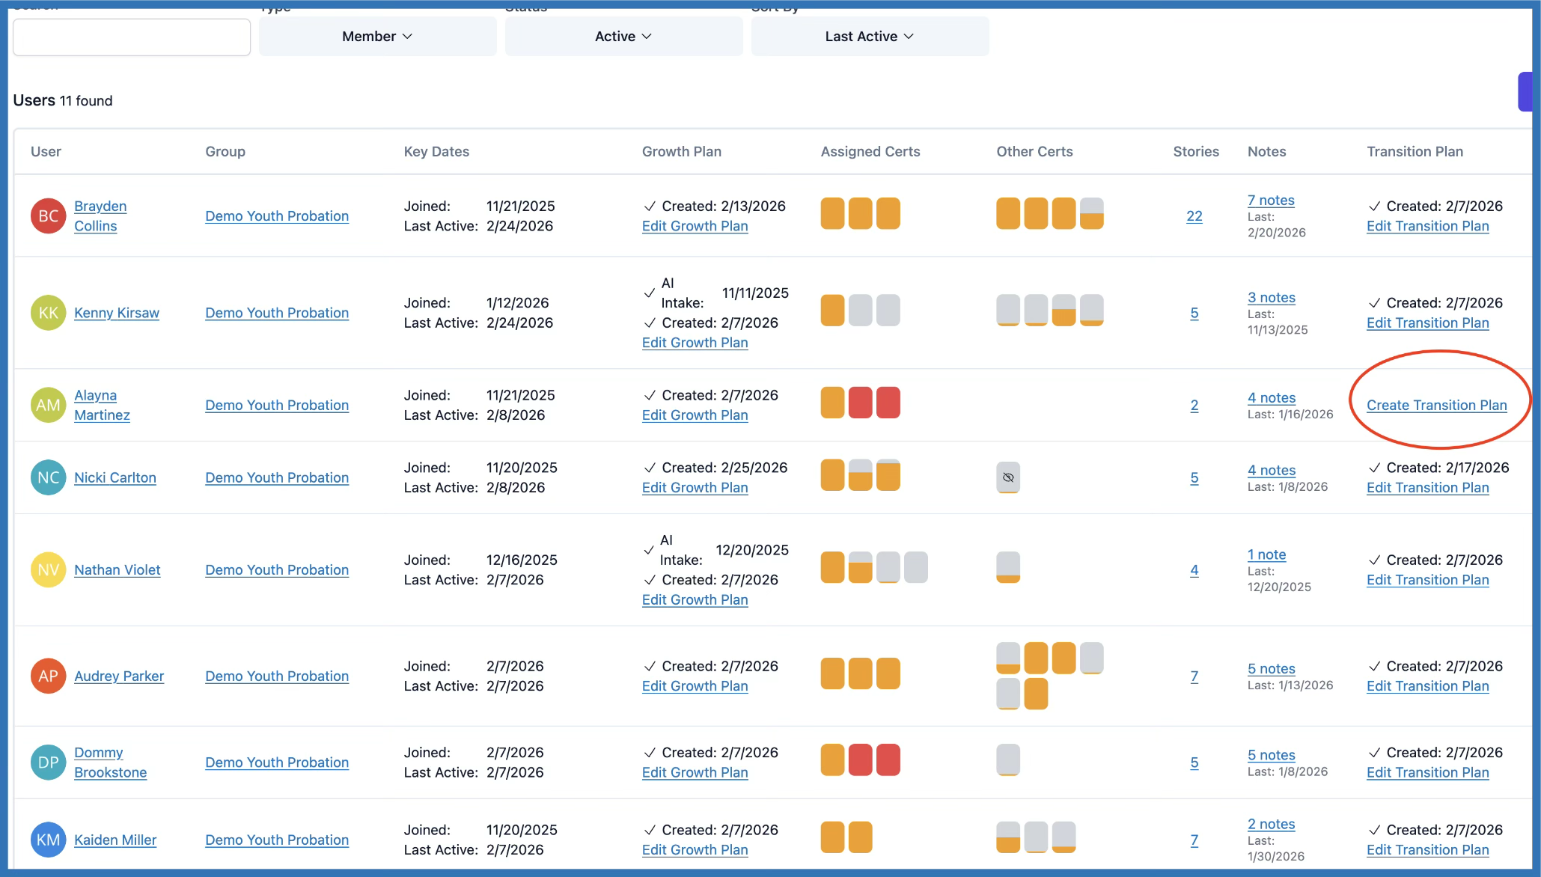Click first red assigned cert for Alayna Martinez
Image resolution: width=1541 pixels, height=877 pixels.
coord(860,403)
